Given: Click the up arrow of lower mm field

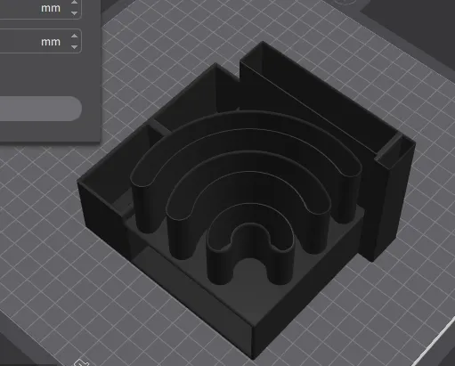Looking at the screenshot, I should coord(74,36).
